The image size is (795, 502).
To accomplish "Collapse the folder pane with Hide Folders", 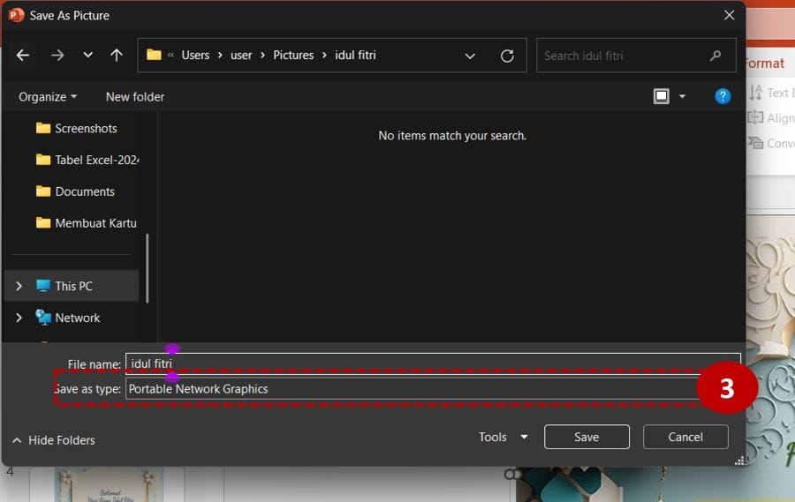I will 53,439.
